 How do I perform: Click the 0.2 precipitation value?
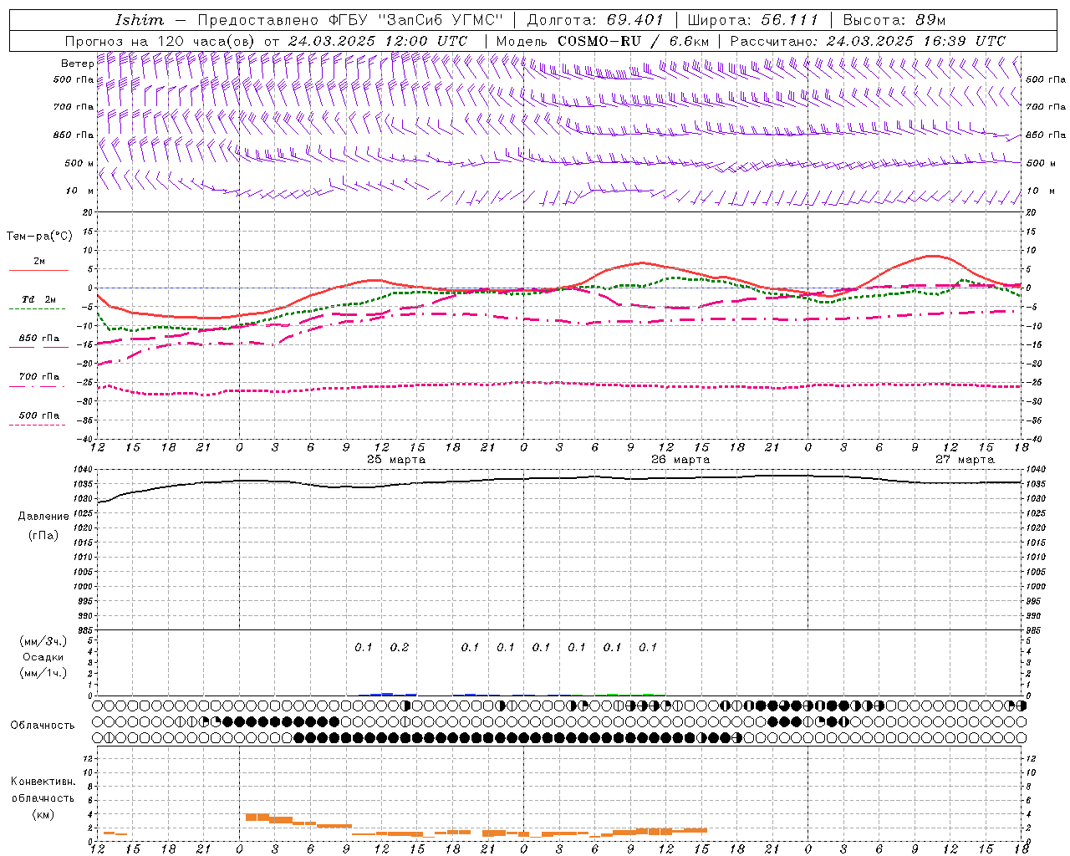[400, 647]
